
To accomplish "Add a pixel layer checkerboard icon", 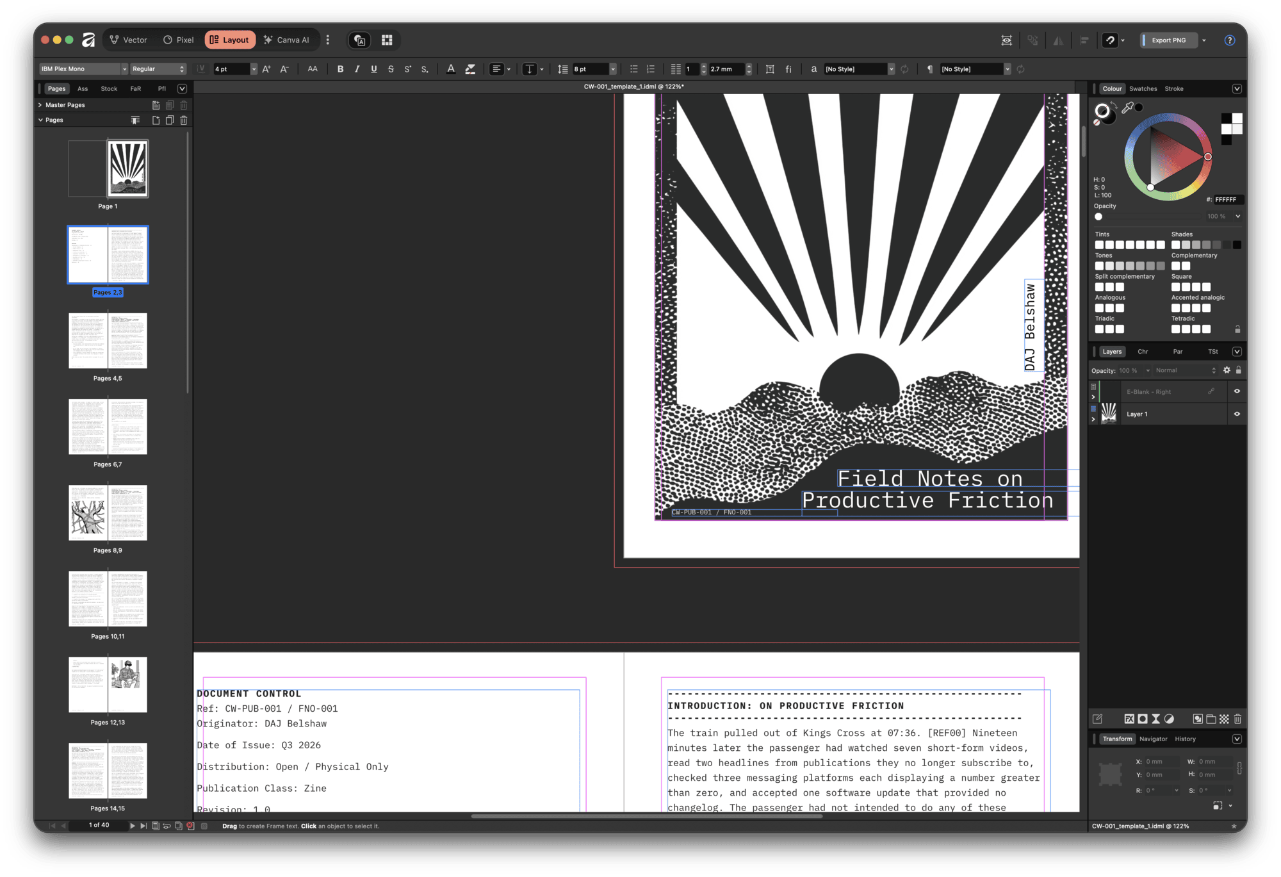I will tap(1224, 719).
